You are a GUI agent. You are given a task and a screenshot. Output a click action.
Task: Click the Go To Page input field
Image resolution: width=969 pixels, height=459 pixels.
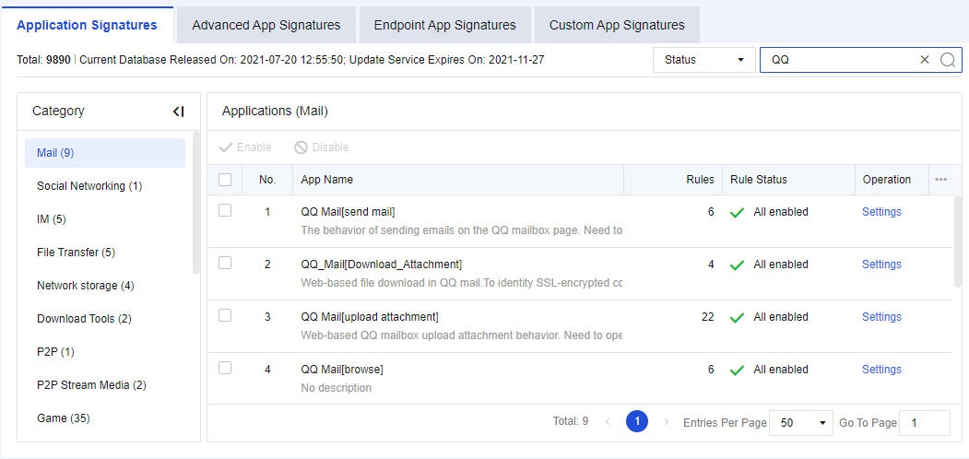tap(924, 423)
